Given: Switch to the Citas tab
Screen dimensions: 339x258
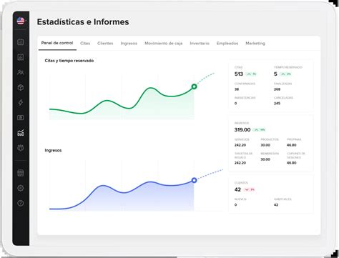Looking at the screenshot, I should [85, 44].
